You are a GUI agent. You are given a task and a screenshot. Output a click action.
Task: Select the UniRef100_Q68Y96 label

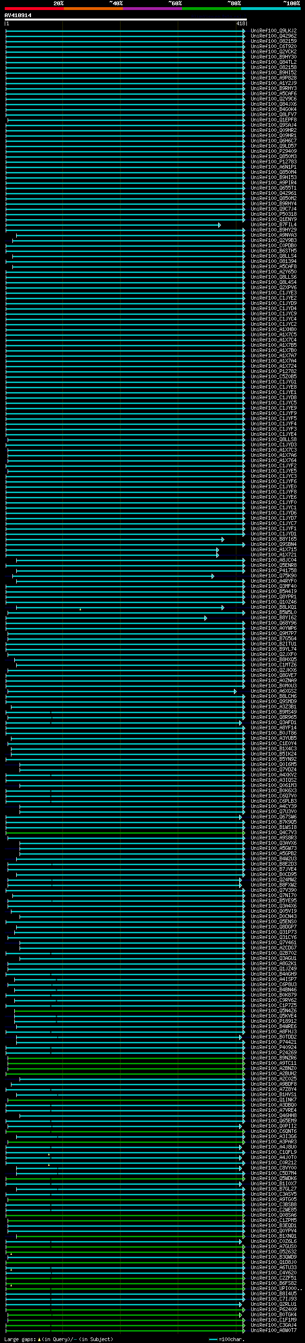coord(274,623)
